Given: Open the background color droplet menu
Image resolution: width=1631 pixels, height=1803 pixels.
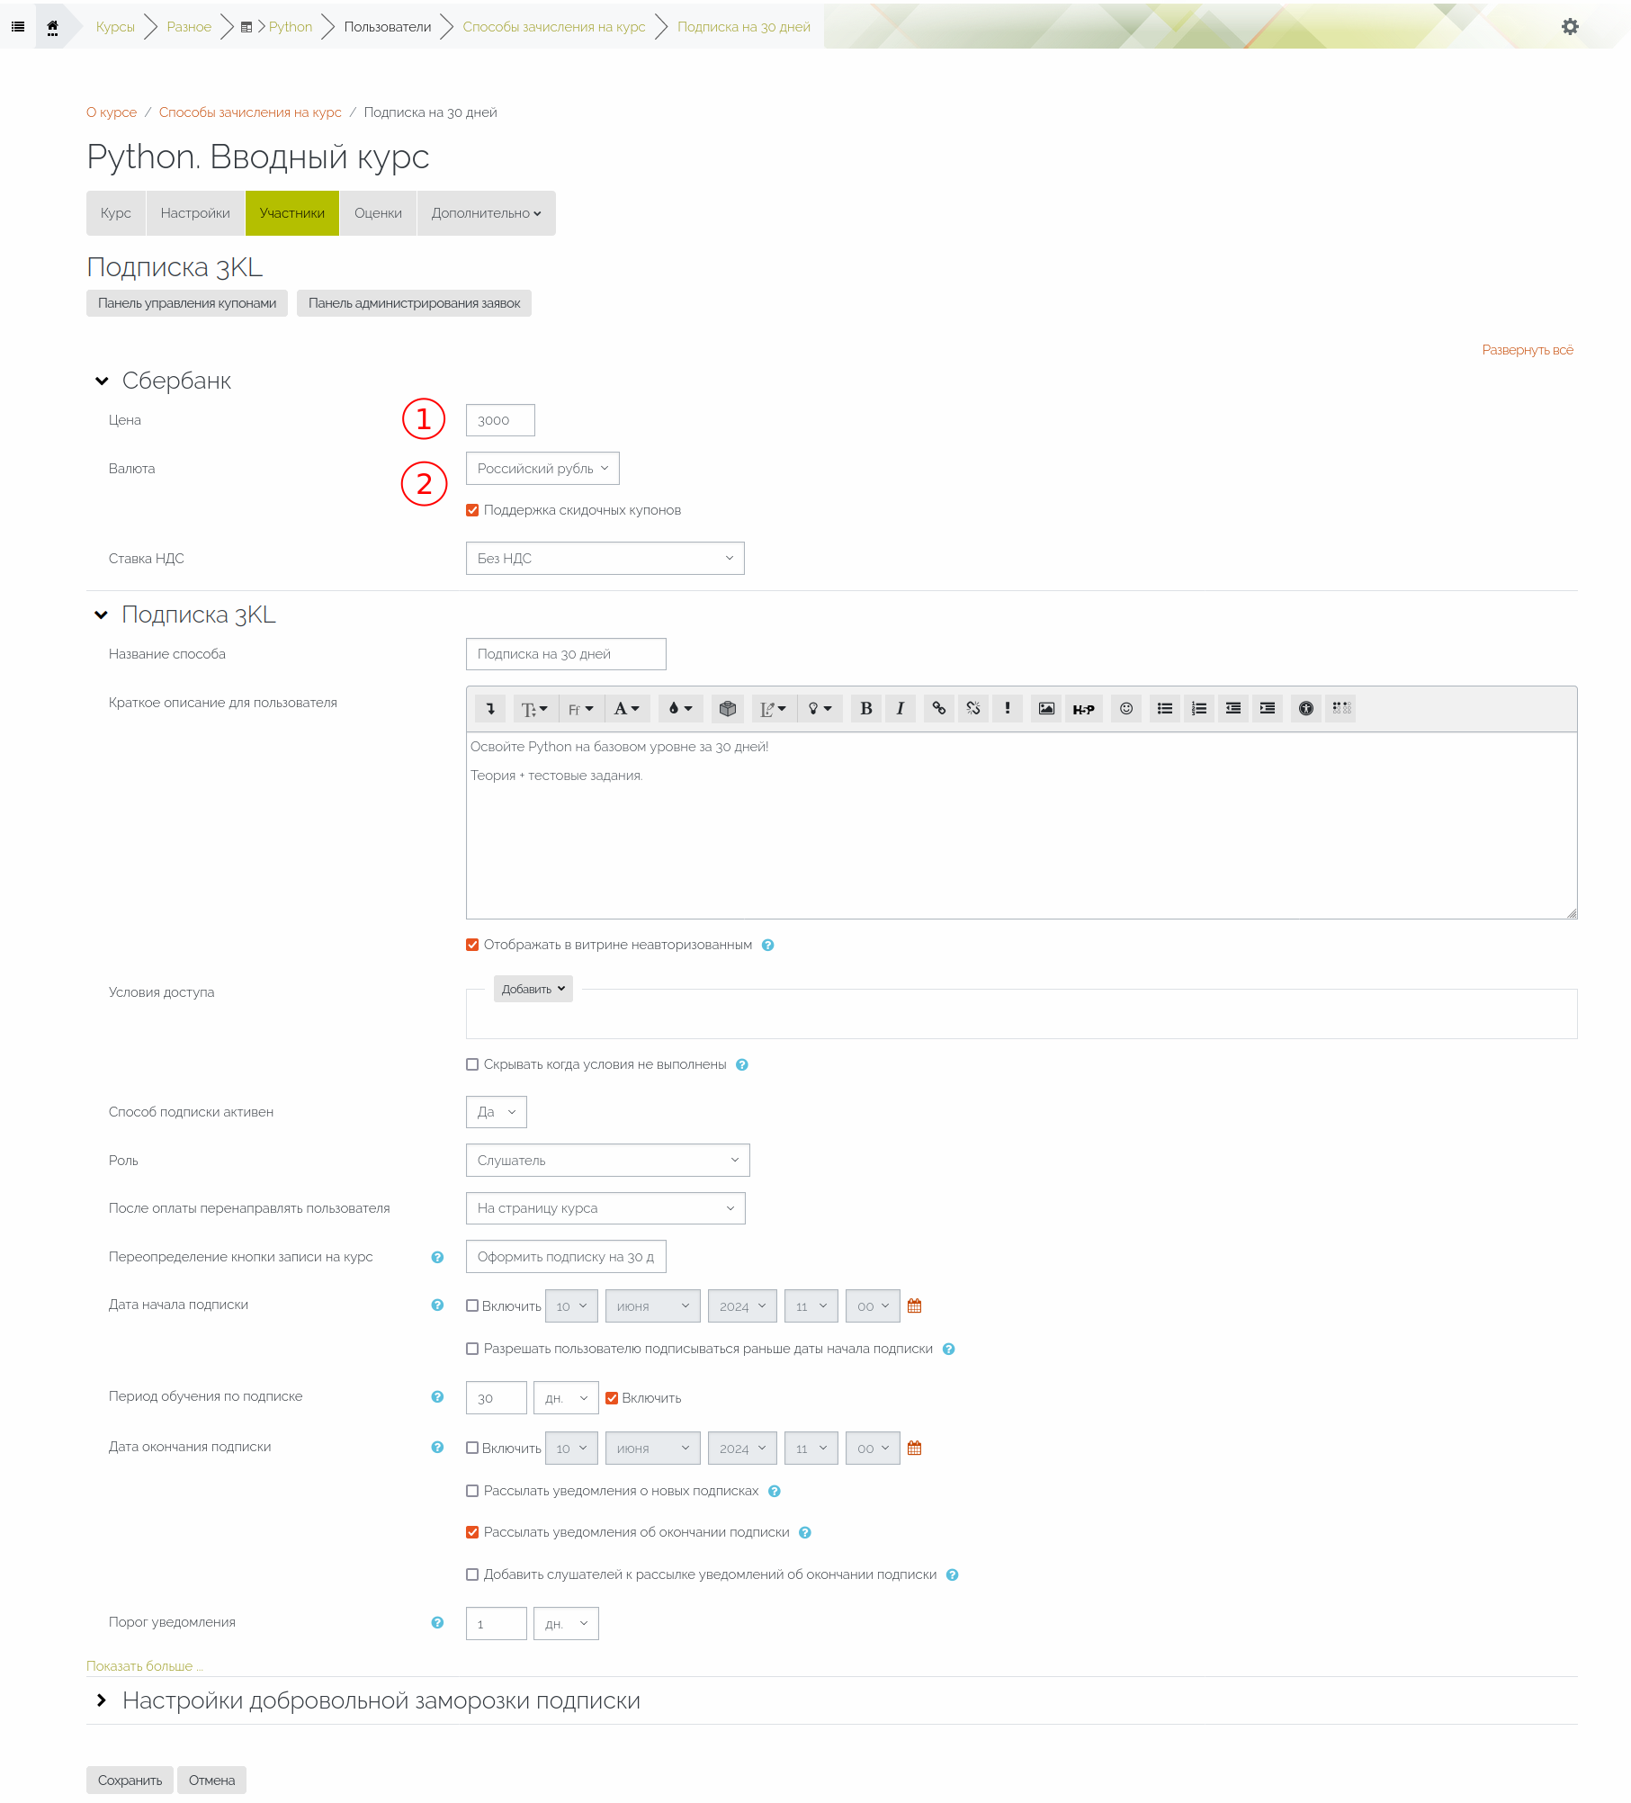Looking at the screenshot, I should [x=680, y=709].
